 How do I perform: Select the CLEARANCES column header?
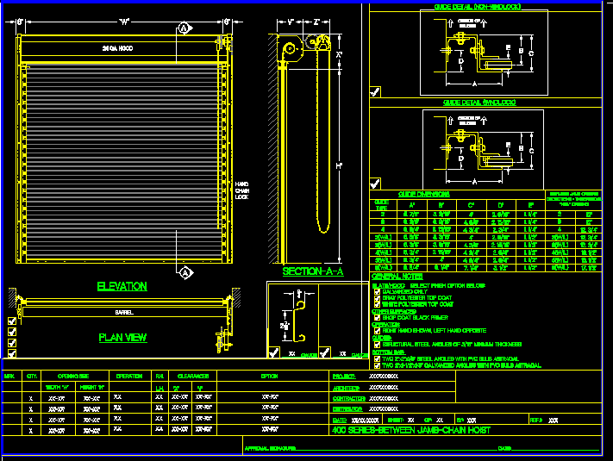(193, 377)
